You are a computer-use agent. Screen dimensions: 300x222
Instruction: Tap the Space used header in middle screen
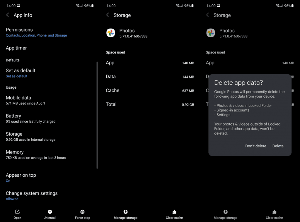point(115,52)
